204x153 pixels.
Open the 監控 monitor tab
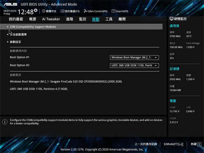(x=82, y=19)
